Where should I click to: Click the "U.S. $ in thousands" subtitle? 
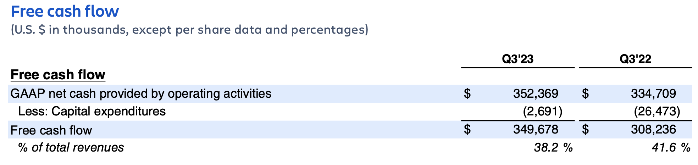[x=189, y=30]
